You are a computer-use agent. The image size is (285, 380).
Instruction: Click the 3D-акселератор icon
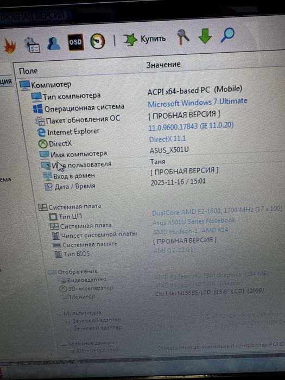(63, 289)
